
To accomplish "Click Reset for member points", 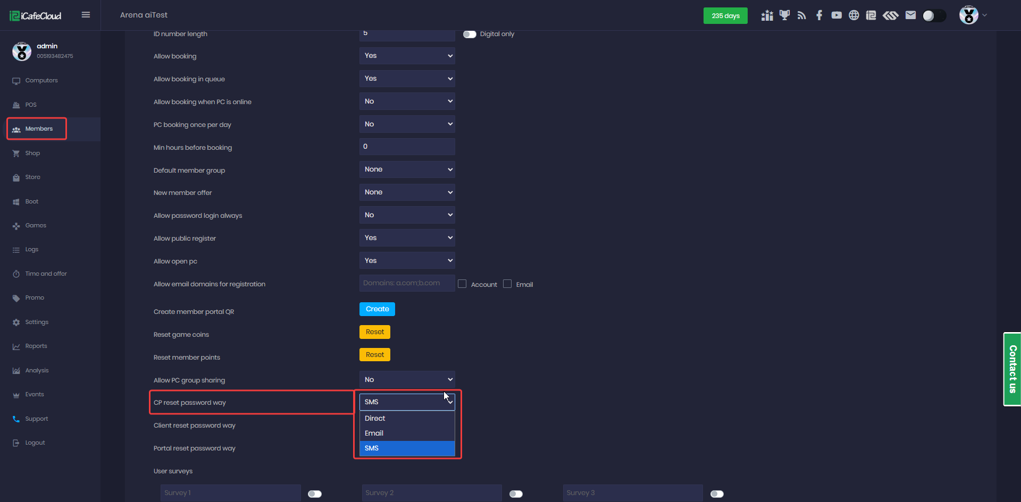I will pyautogui.click(x=375, y=355).
